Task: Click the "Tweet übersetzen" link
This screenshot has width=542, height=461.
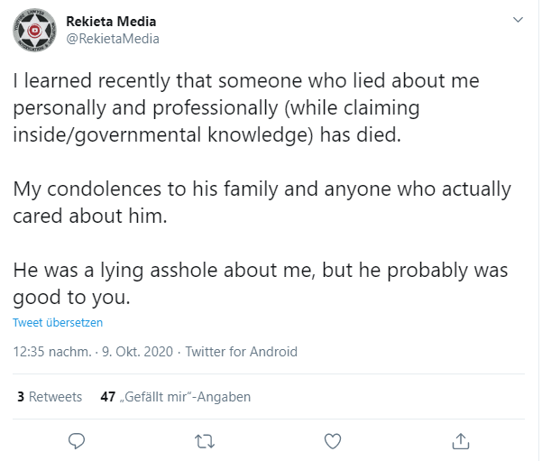Action: click(x=58, y=322)
